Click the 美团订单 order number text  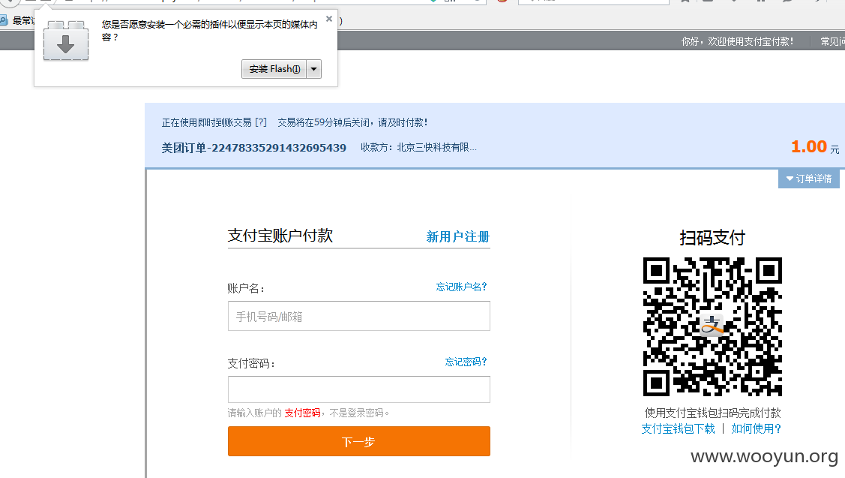254,148
